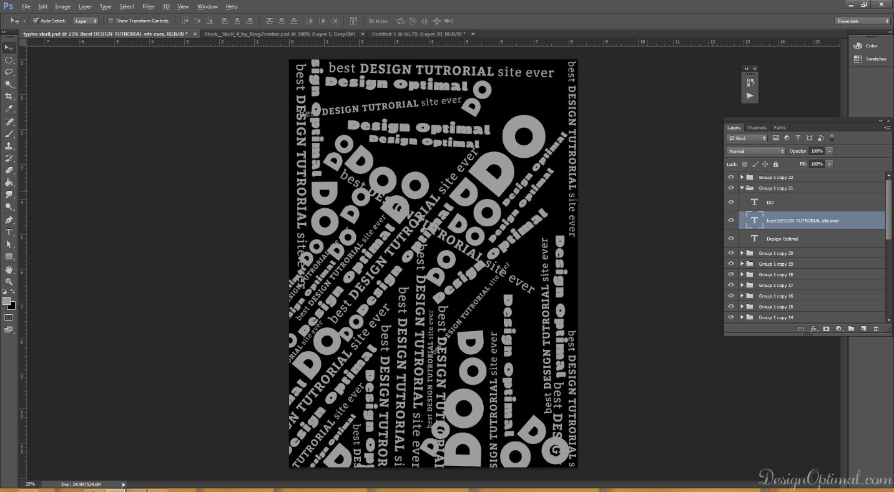Select the Zoom tool

pyautogui.click(x=9, y=282)
